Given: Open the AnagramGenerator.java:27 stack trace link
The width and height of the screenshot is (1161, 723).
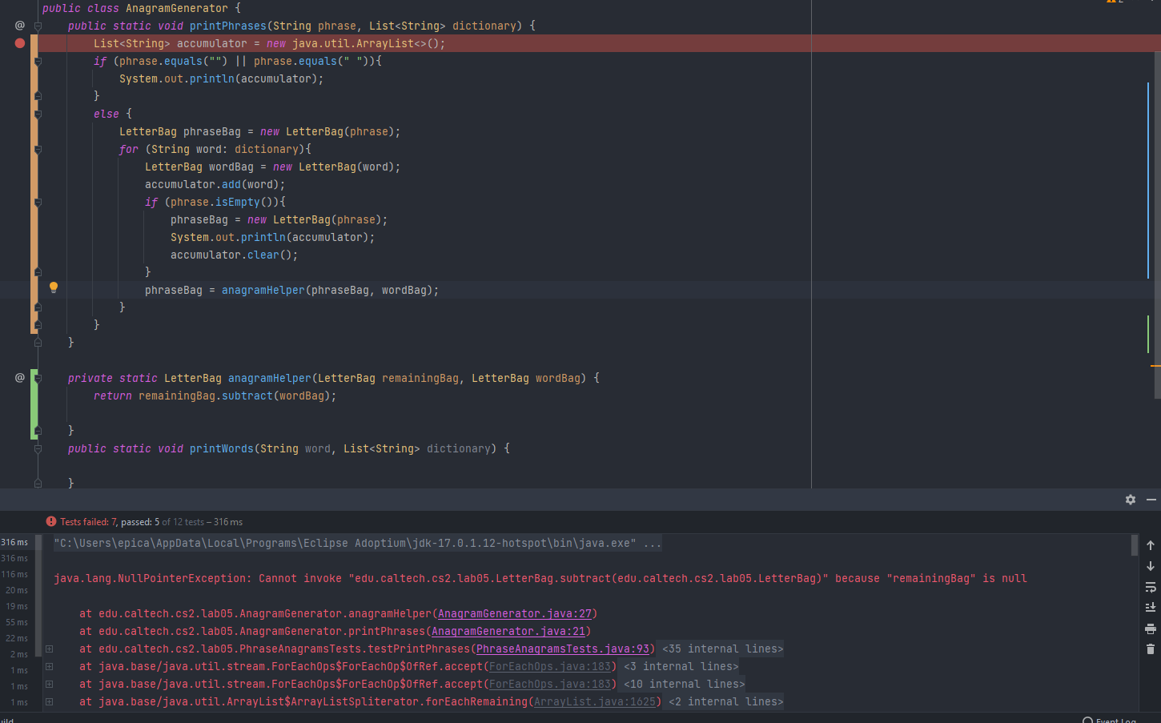Looking at the screenshot, I should click(514, 613).
